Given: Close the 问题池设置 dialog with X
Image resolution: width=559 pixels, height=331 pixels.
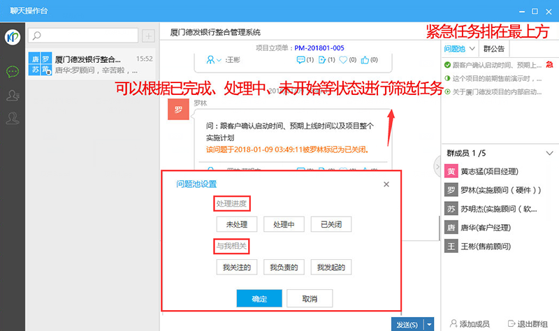Looking at the screenshot, I should 386,184.
